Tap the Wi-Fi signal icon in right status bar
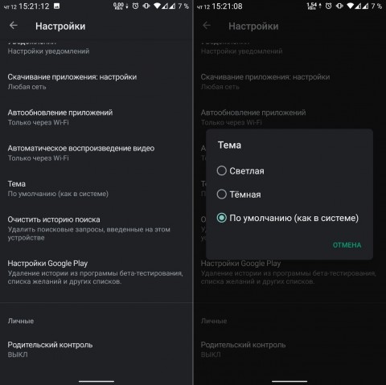The height and width of the screenshot is (385, 386). [350, 6]
